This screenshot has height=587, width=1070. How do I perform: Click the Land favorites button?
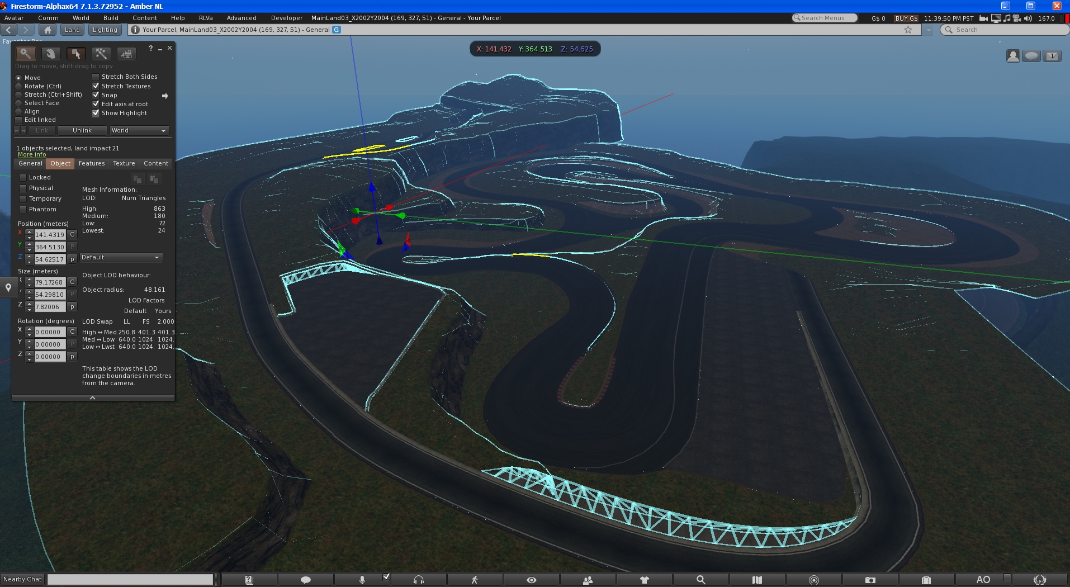(72, 30)
